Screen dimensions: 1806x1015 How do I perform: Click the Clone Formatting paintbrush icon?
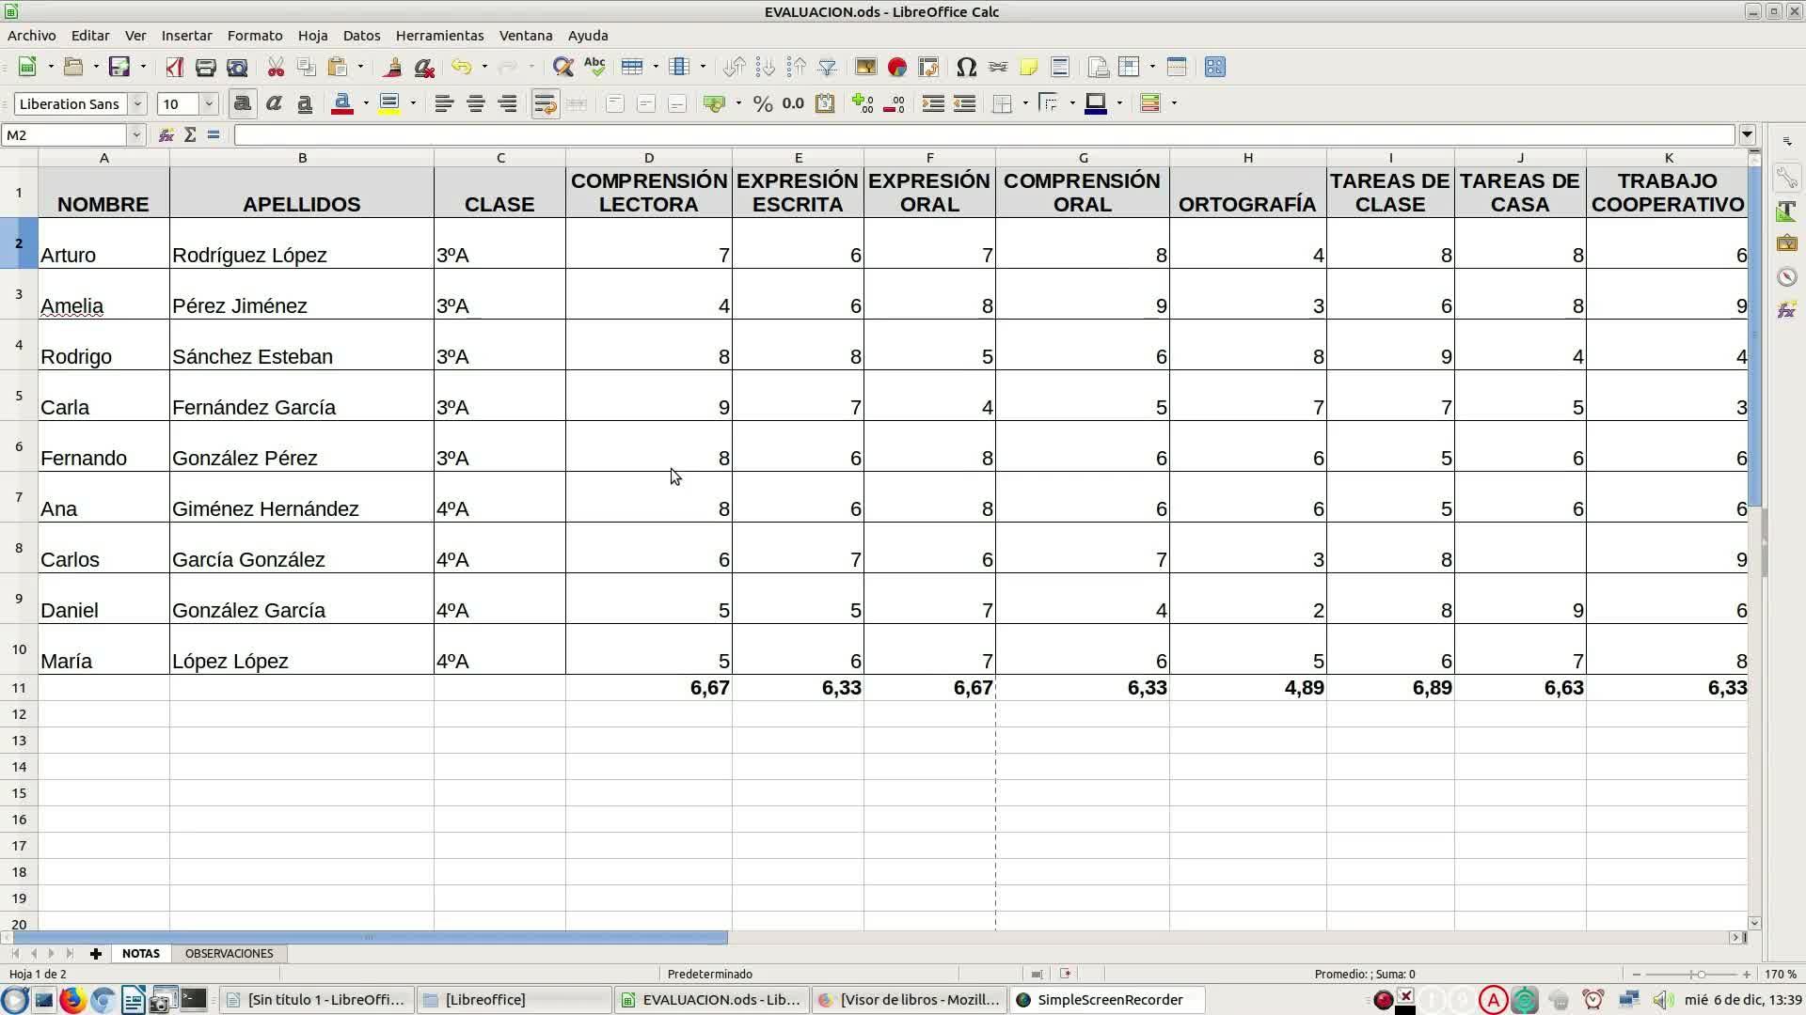393,67
